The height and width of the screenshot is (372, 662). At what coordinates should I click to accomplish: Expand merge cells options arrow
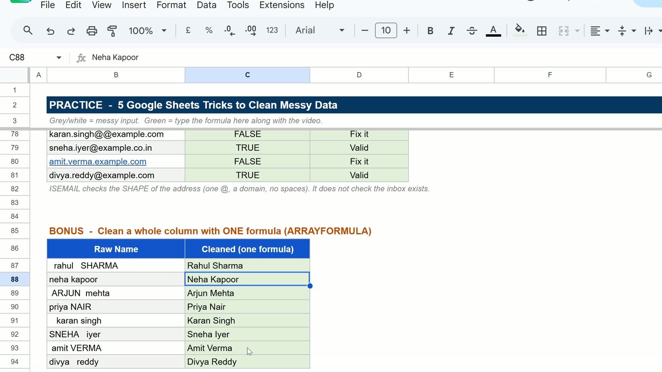[x=577, y=31]
